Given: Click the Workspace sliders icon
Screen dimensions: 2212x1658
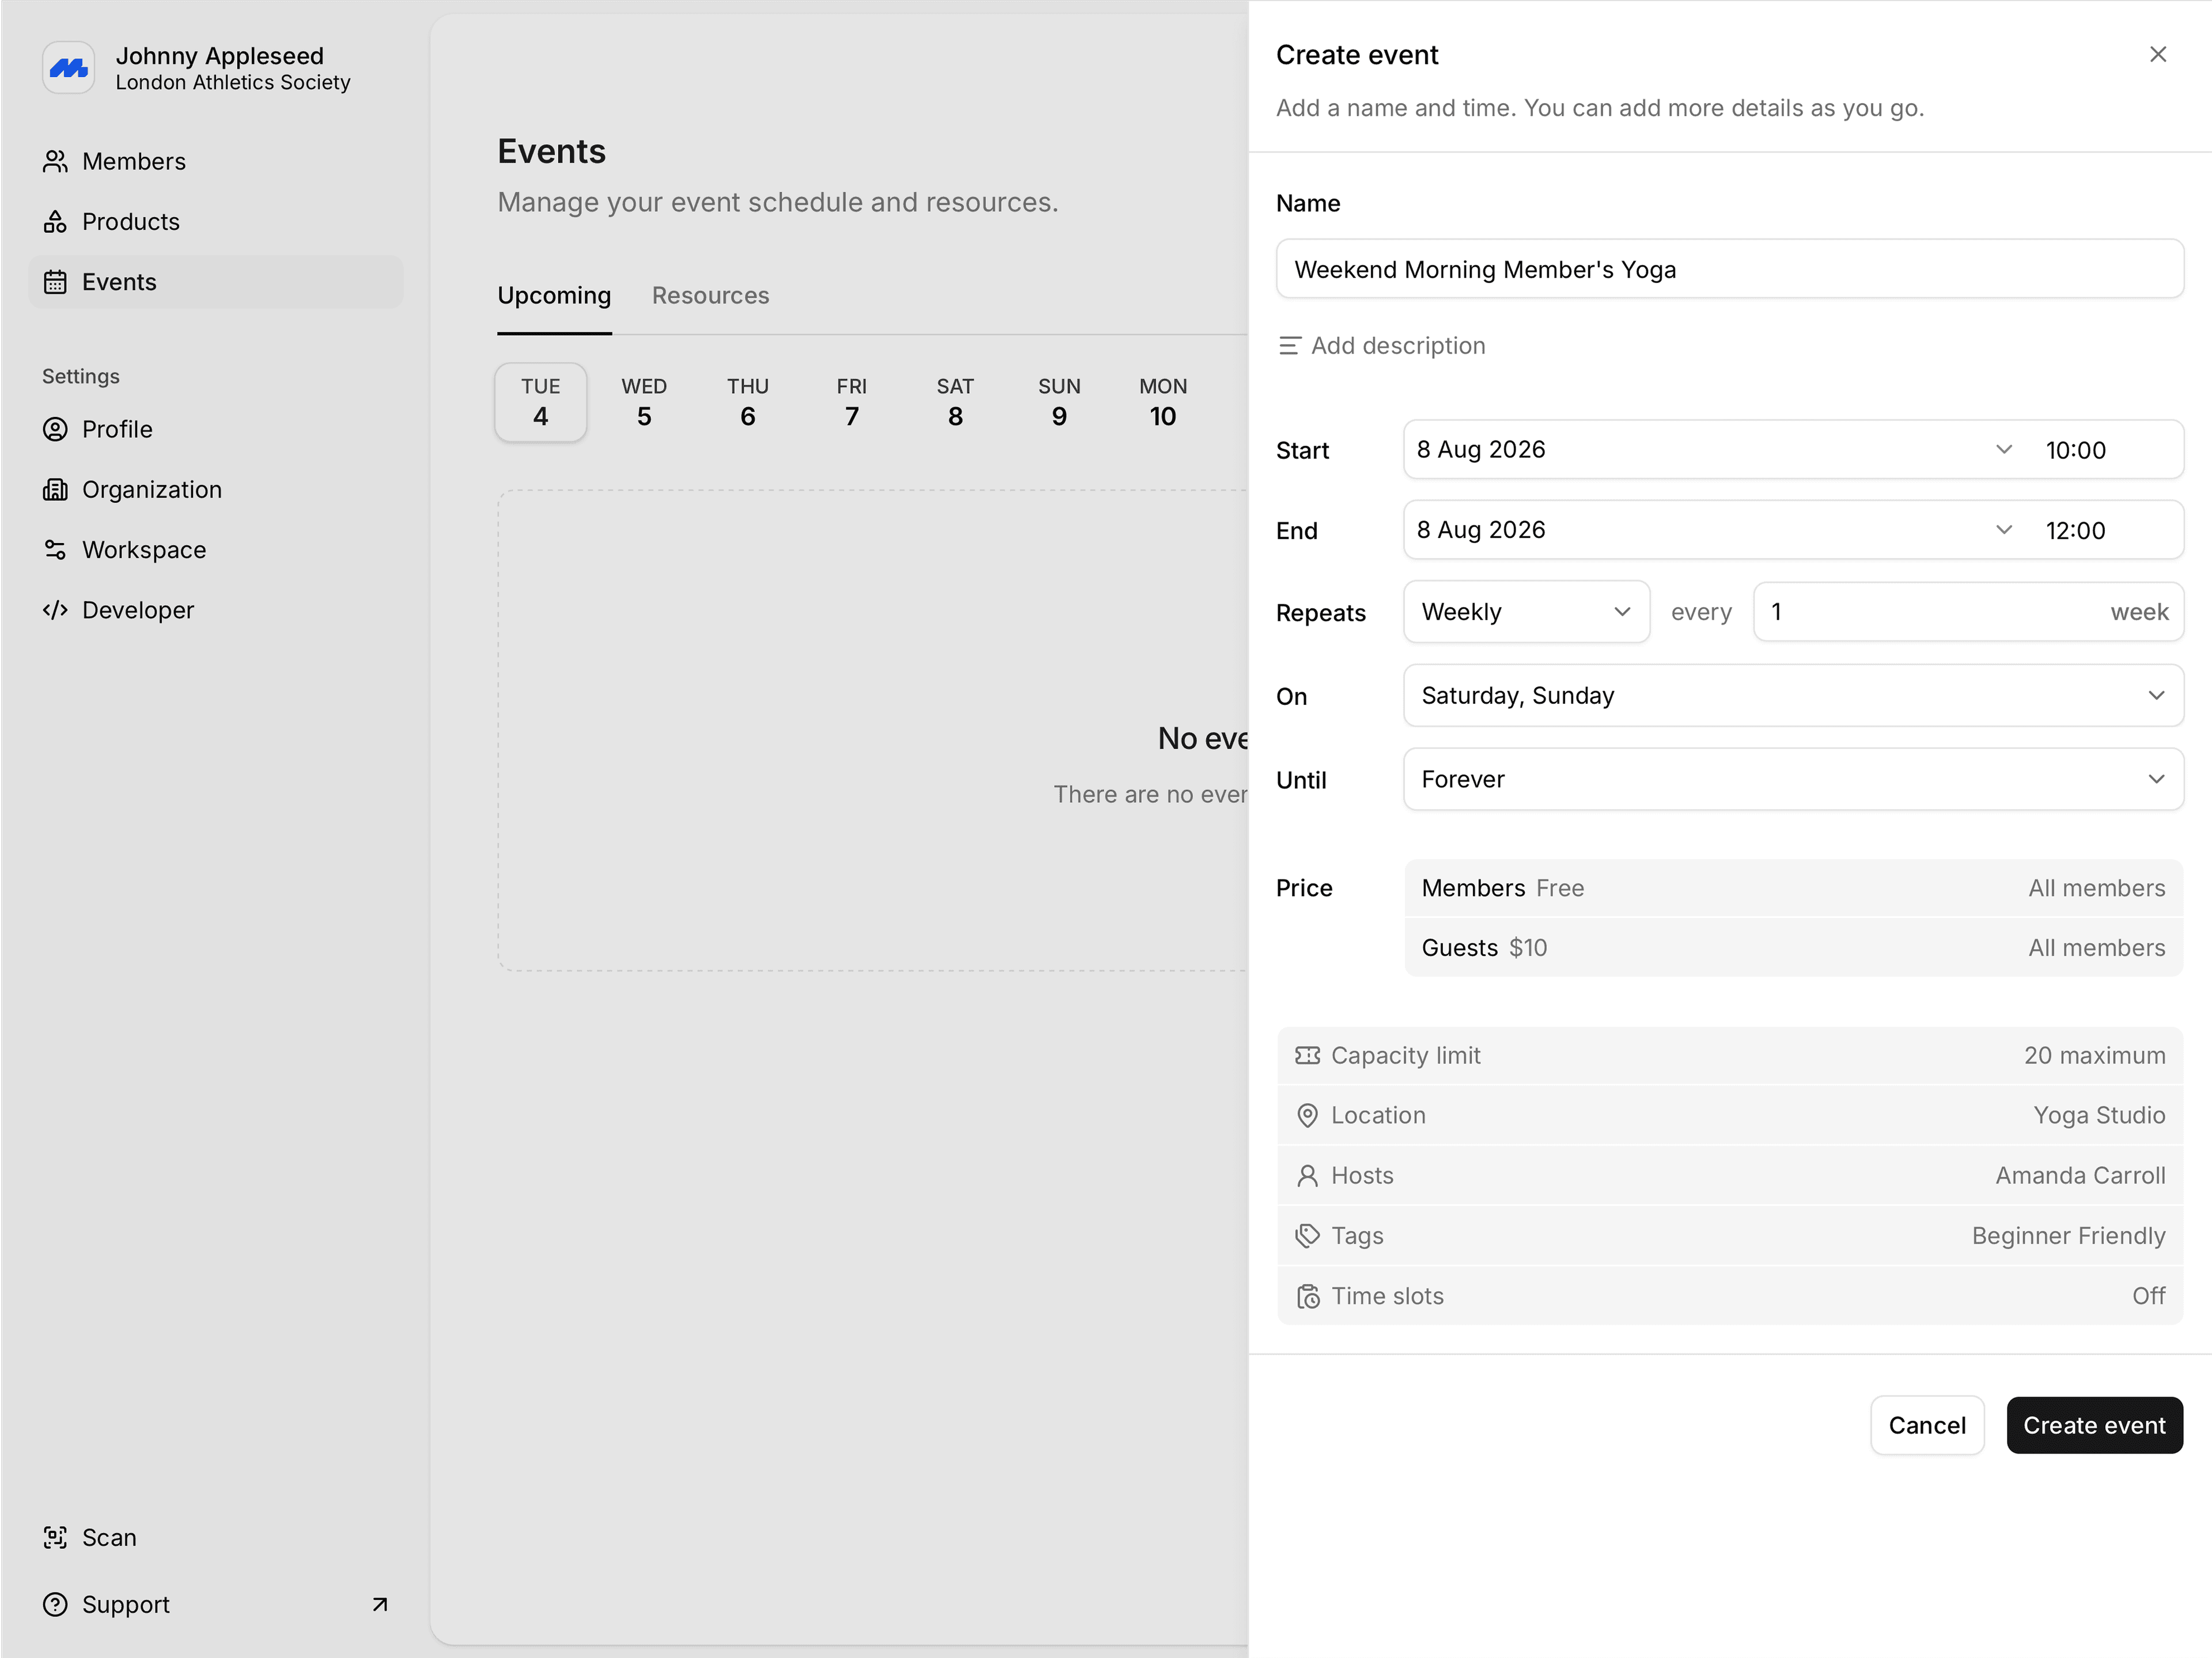Looking at the screenshot, I should 55,550.
